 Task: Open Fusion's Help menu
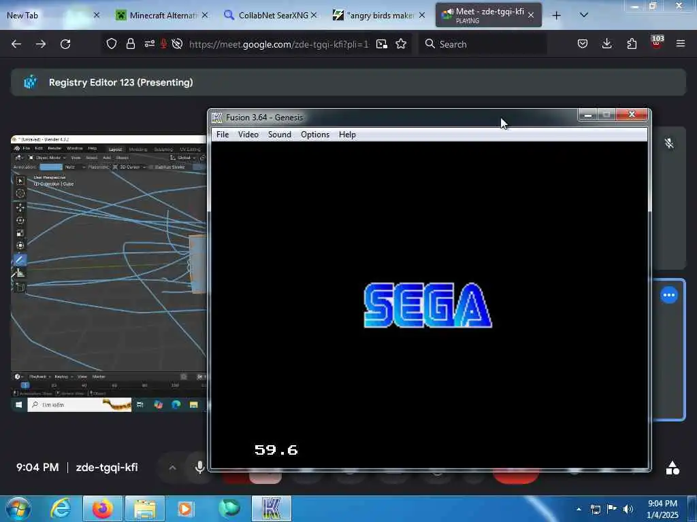pos(347,135)
